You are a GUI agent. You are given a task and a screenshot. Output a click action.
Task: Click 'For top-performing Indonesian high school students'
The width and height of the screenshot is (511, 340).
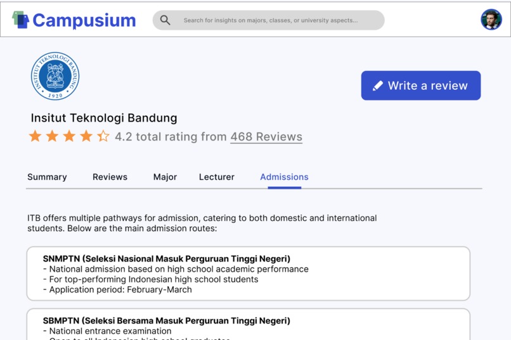pyautogui.click(x=150, y=279)
